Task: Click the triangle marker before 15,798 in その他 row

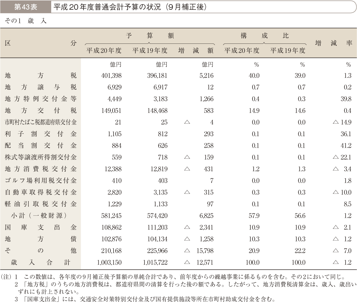Action: 187,251
